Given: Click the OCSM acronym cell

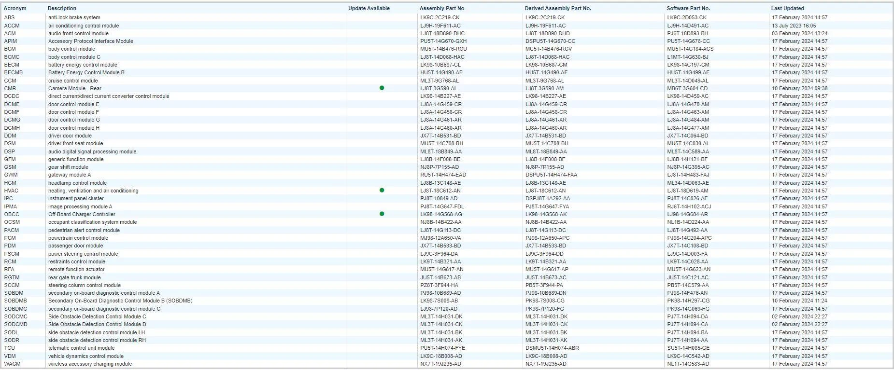Looking at the screenshot, I should pyautogui.click(x=12, y=222).
